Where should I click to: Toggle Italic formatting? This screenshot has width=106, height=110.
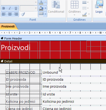[10, 8]
